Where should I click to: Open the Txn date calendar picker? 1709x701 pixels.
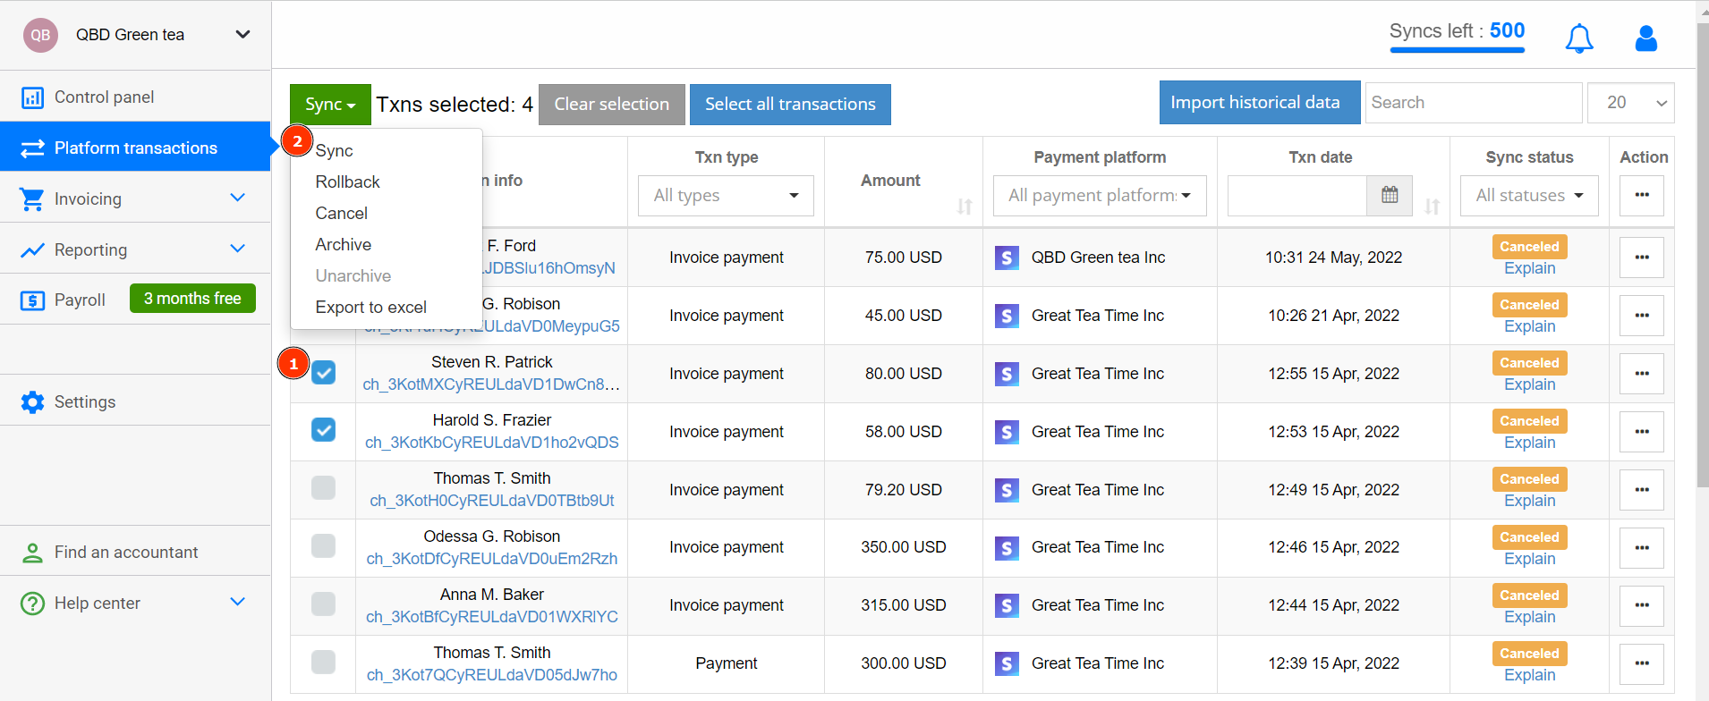(x=1390, y=195)
